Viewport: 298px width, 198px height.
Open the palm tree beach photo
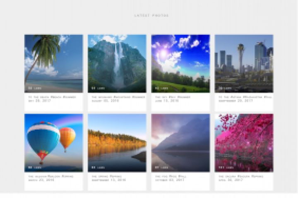pos(54,64)
